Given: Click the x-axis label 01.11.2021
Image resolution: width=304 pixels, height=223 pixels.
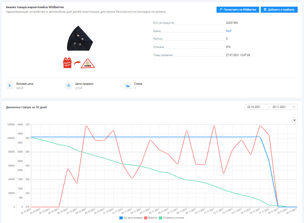Looking at the screenshot, I should tap(118, 211).
